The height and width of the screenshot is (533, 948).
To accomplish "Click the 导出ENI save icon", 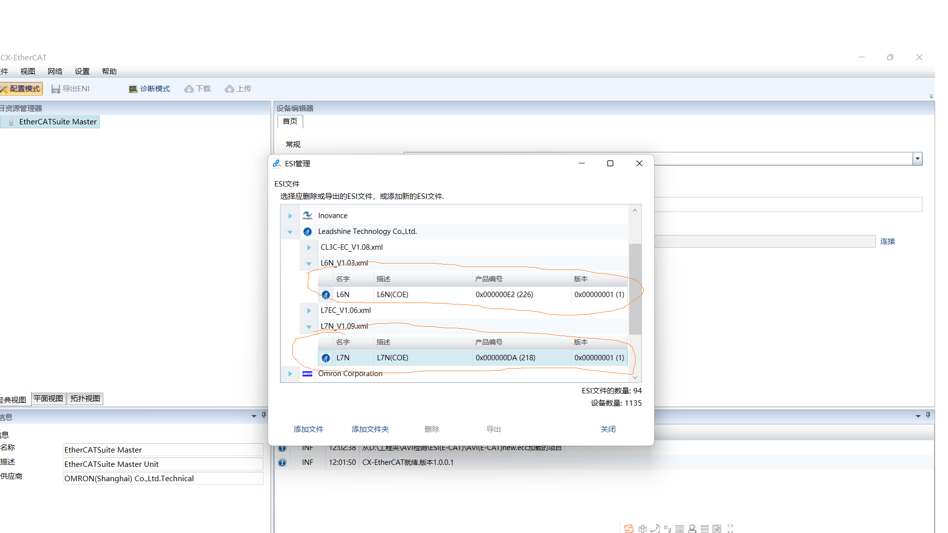I will tap(56, 89).
